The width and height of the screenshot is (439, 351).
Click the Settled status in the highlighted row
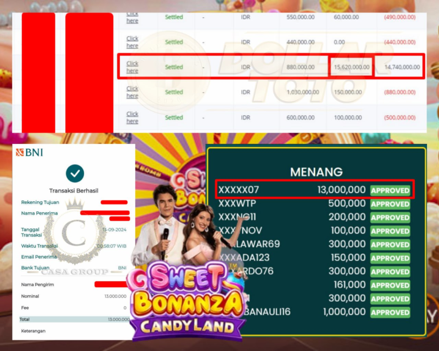coord(174,67)
